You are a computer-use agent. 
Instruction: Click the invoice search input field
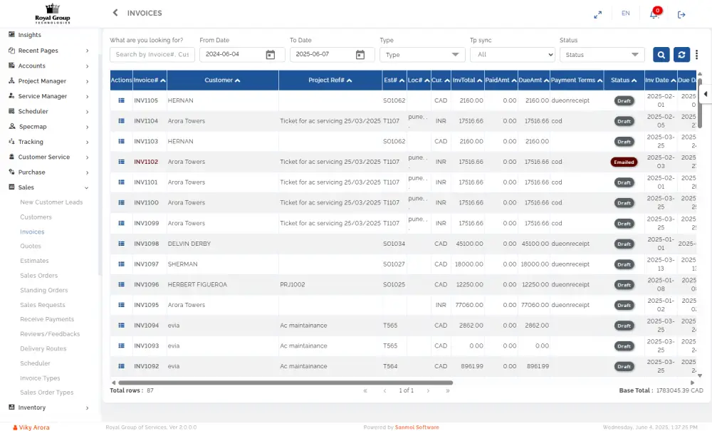tap(152, 55)
